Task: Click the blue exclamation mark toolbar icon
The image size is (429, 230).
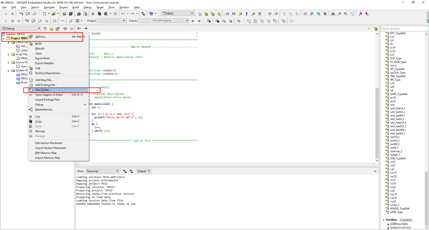Action: click(247, 14)
